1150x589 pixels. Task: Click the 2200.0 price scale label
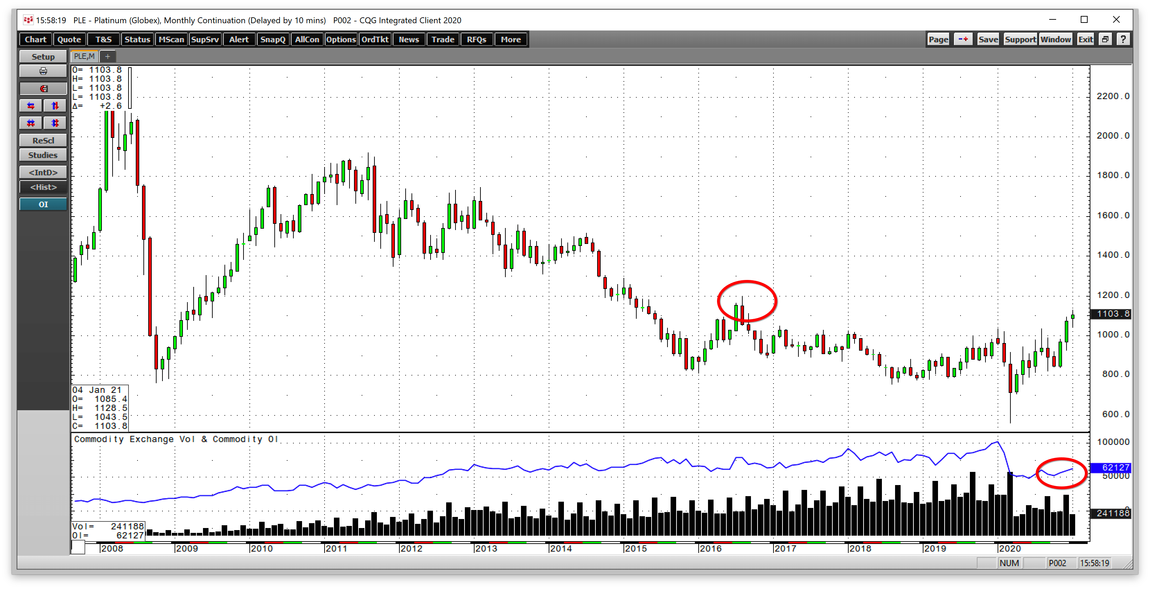[x=1113, y=96]
